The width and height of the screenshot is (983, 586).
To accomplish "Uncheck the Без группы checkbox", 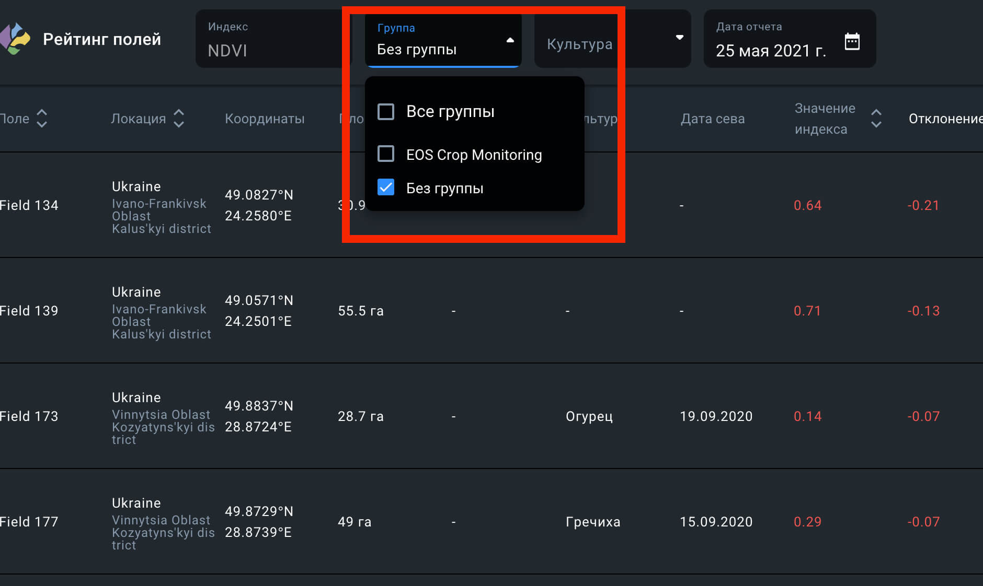I will pos(386,187).
